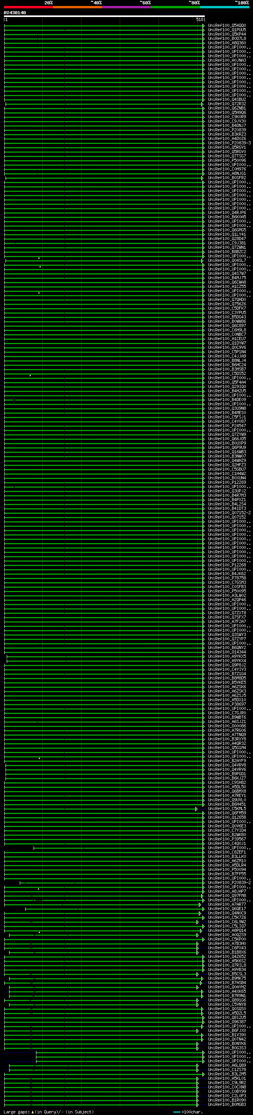Select the UniRef100_Q1DYW7 label
Screen dimensions: 253x1115
click(x=227, y=343)
